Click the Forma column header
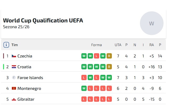The image size is (173, 107). coord(96,45)
